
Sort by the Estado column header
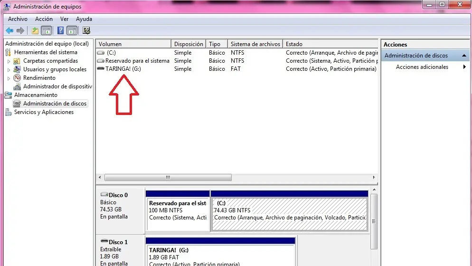coord(330,44)
